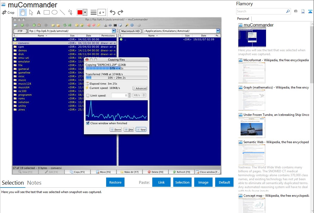Click the Paste Selection button
This screenshot has height=213, width=314.
(x=182, y=182)
